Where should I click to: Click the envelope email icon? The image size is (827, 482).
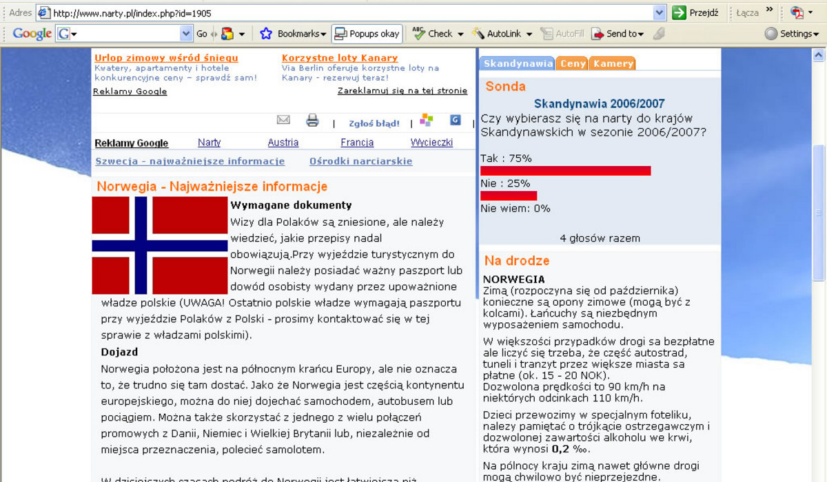click(x=283, y=120)
